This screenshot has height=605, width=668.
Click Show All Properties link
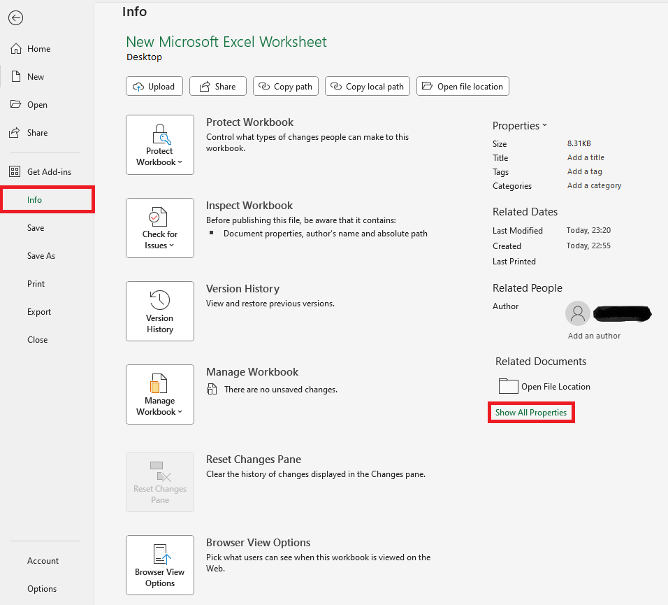pyautogui.click(x=531, y=412)
